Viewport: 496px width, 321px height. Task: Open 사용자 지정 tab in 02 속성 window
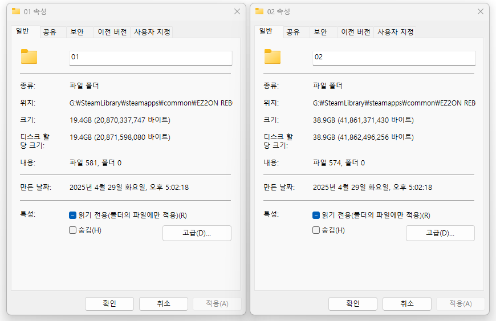point(395,32)
